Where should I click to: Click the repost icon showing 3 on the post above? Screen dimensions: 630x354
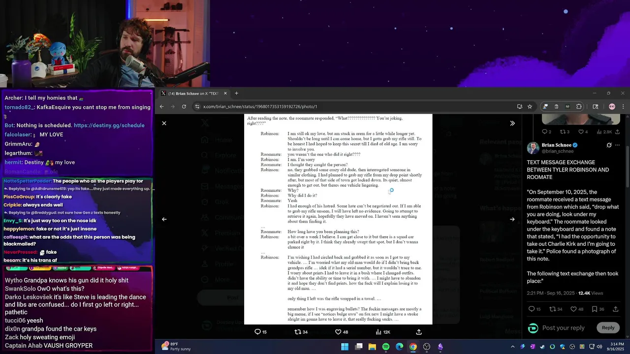click(x=565, y=132)
